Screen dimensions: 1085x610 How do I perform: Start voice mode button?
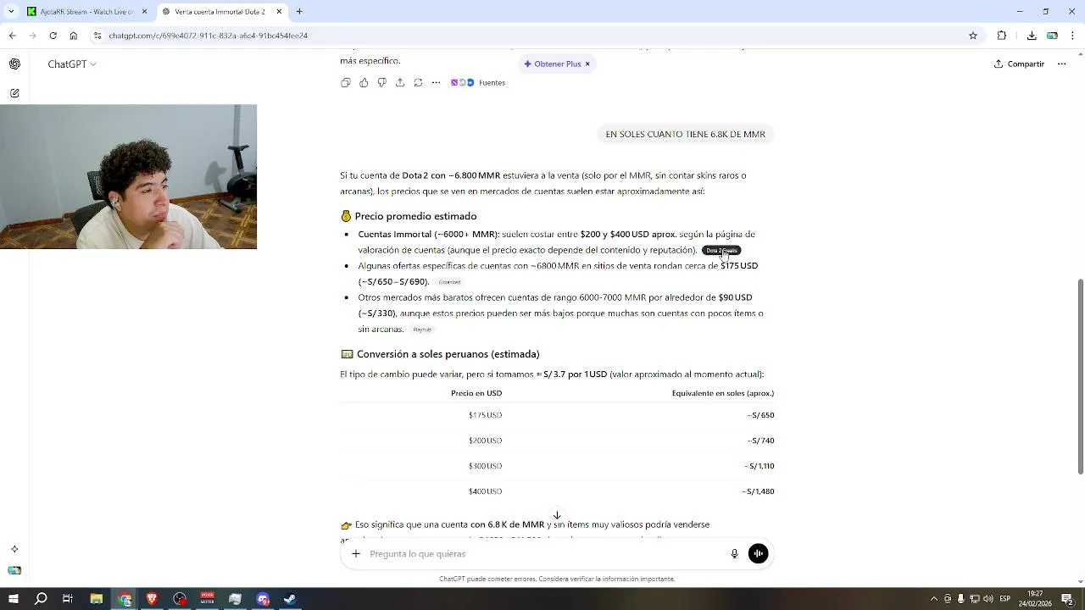(758, 553)
